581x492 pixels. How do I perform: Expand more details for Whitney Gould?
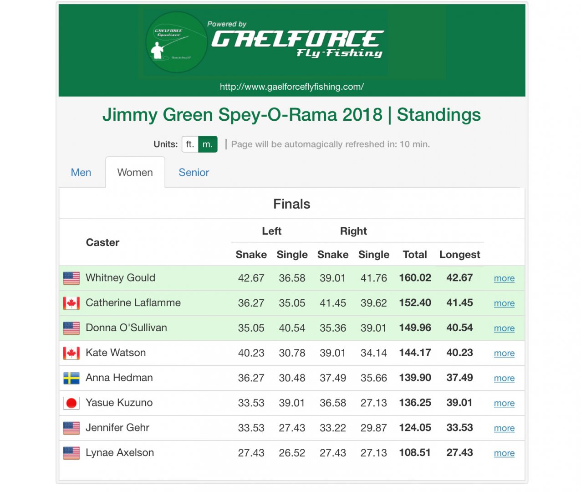[504, 278]
